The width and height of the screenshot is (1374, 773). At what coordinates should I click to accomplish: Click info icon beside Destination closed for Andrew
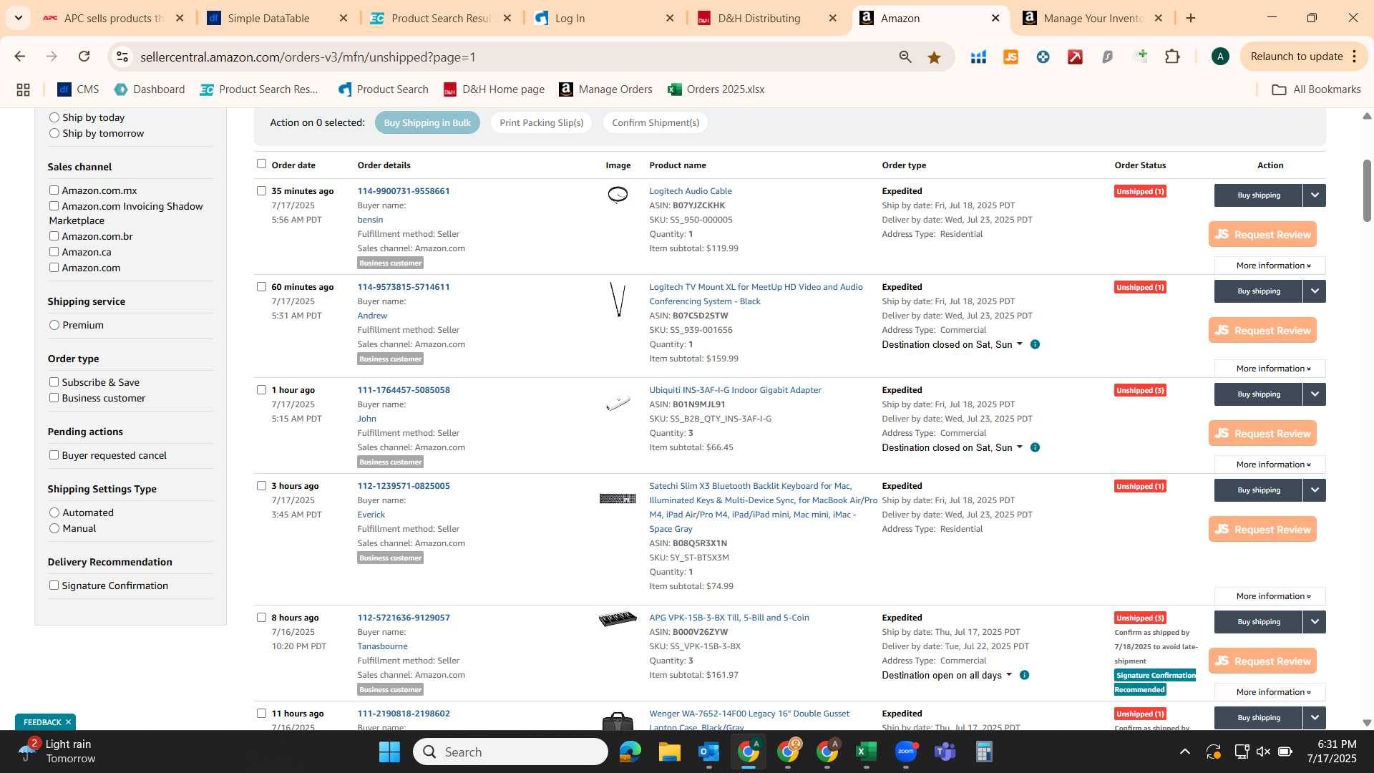[x=1035, y=345]
